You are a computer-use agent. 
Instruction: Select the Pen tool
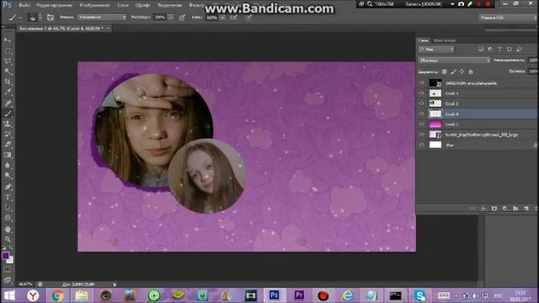[x=8, y=187]
